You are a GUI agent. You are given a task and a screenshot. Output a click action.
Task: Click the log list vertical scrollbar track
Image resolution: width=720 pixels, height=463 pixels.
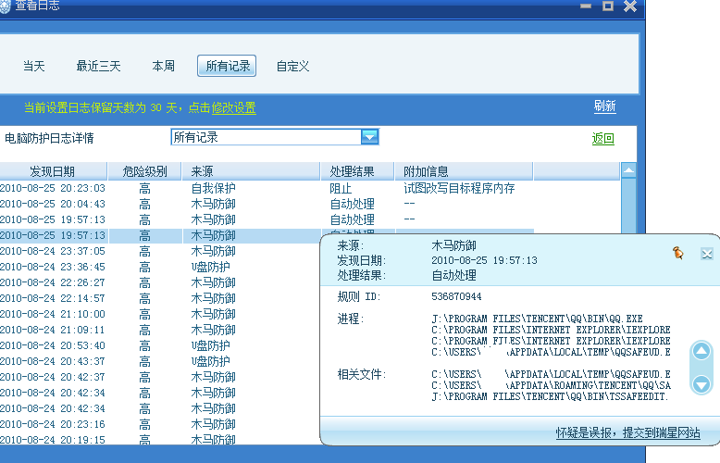pos(628,206)
